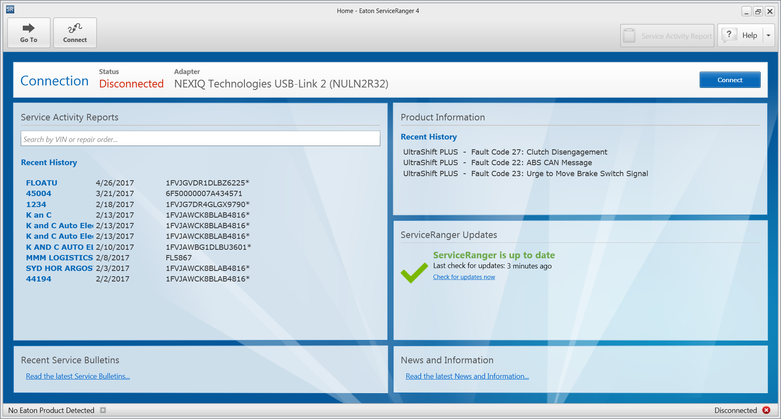Click the blue Connect button
781x419 pixels.
point(730,80)
